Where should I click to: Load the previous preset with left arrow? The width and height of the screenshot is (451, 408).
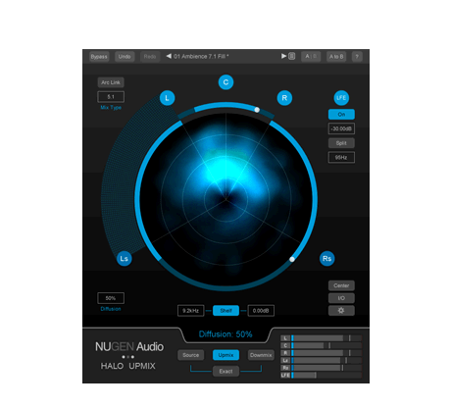click(169, 56)
